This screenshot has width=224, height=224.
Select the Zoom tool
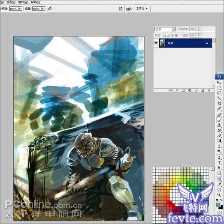219,194
